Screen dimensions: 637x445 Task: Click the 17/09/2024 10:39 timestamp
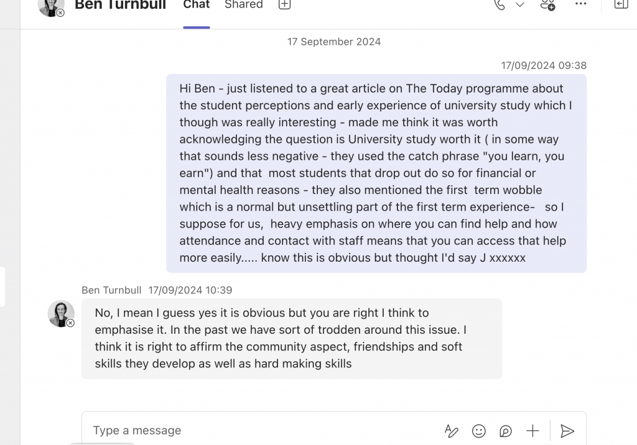pos(190,290)
